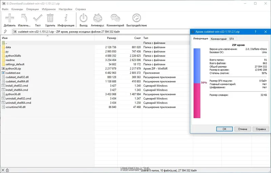Click the lock icon in status bar
The height and width of the screenshot is (173, 271).
pos(7,170)
